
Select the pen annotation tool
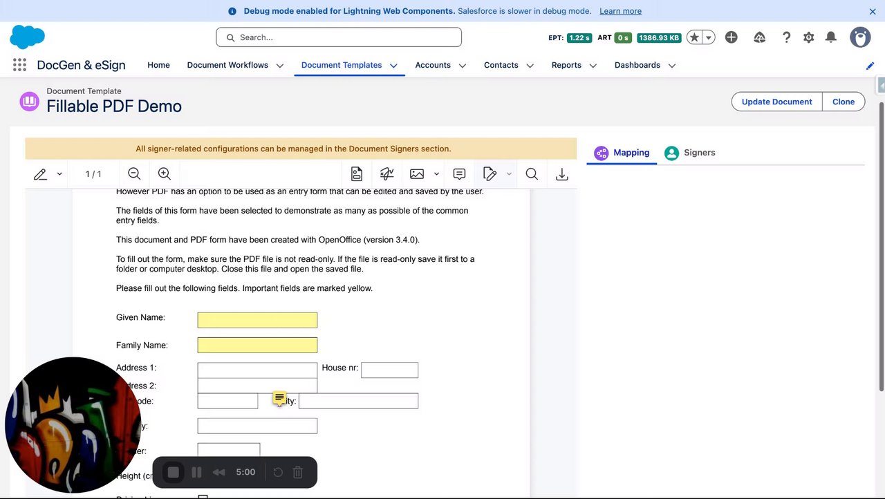point(40,174)
